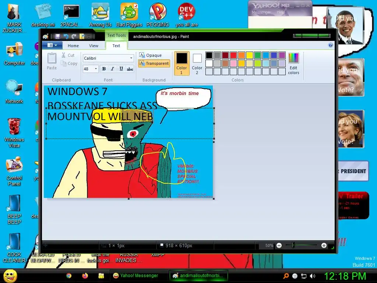Toggle Underline text formatting
The height and width of the screenshot is (283, 377).
point(121,69)
